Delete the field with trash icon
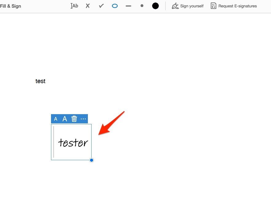 74,119
